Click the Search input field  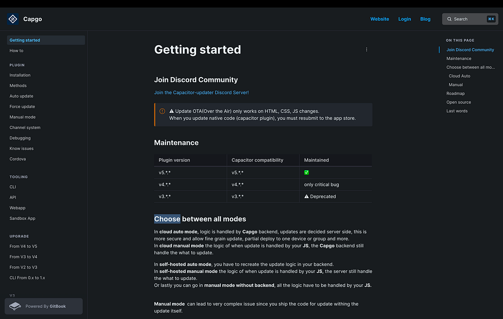[468, 19]
